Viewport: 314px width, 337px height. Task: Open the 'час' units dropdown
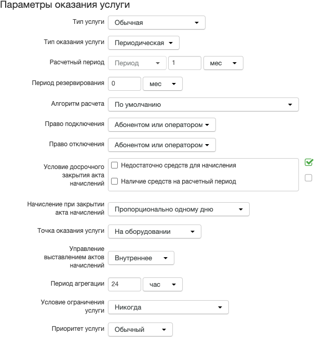point(162,284)
